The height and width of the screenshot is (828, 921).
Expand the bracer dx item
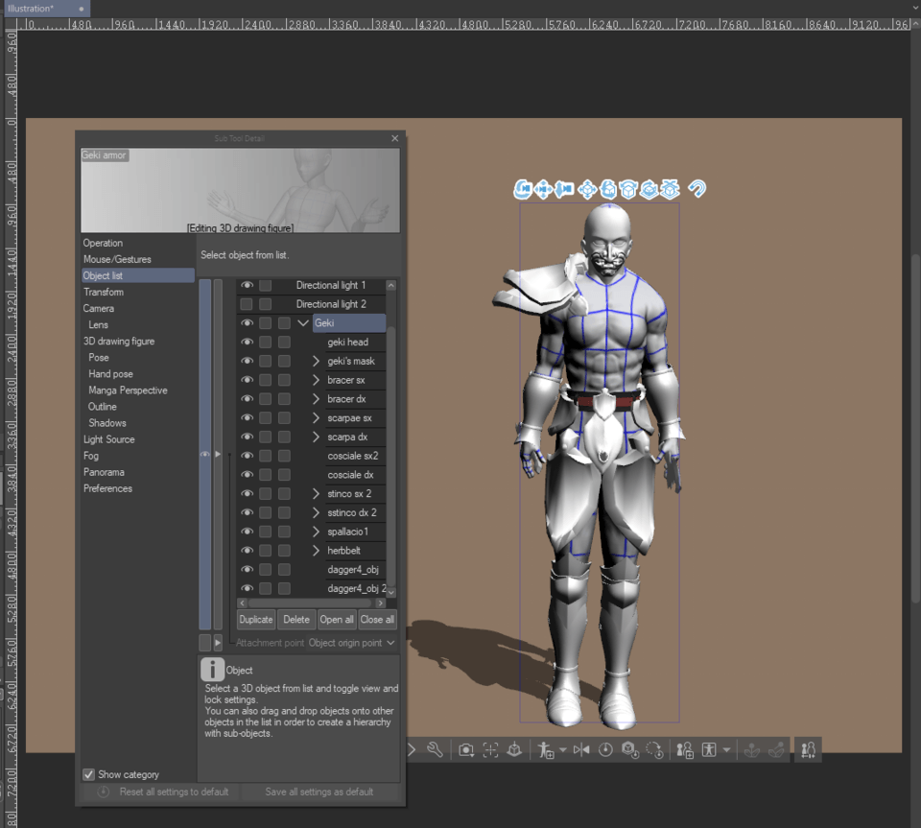(x=316, y=399)
